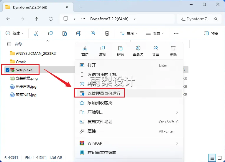The height and width of the screenshot is (162, 225).
Task: Refresh the folder view
Action: pyautogui.click(x=51, y=19)
